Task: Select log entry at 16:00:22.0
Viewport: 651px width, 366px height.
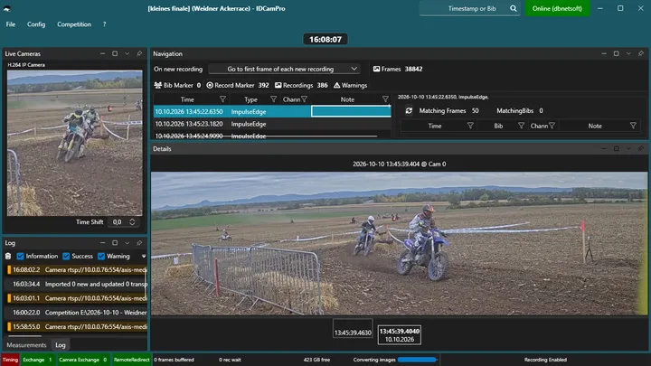Action: point(77,312)
